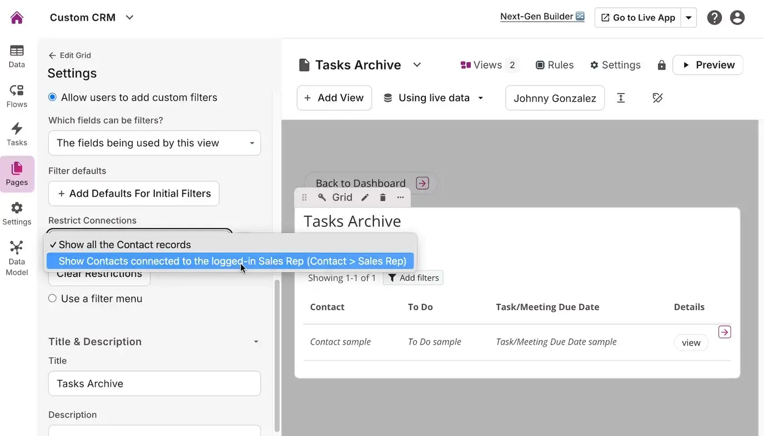Switch to the Rules tab
764x436 pixels.
555,65
